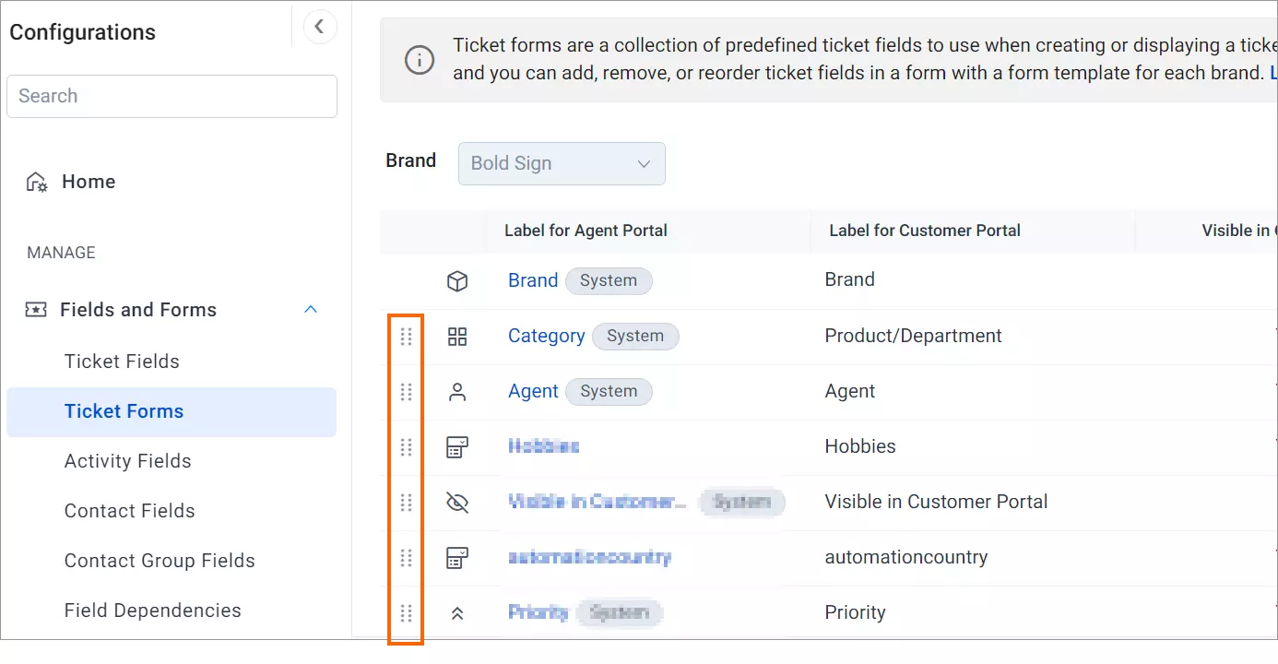
Task: Open Ticket Fields in the sidebar
Action: coord(122,362)
